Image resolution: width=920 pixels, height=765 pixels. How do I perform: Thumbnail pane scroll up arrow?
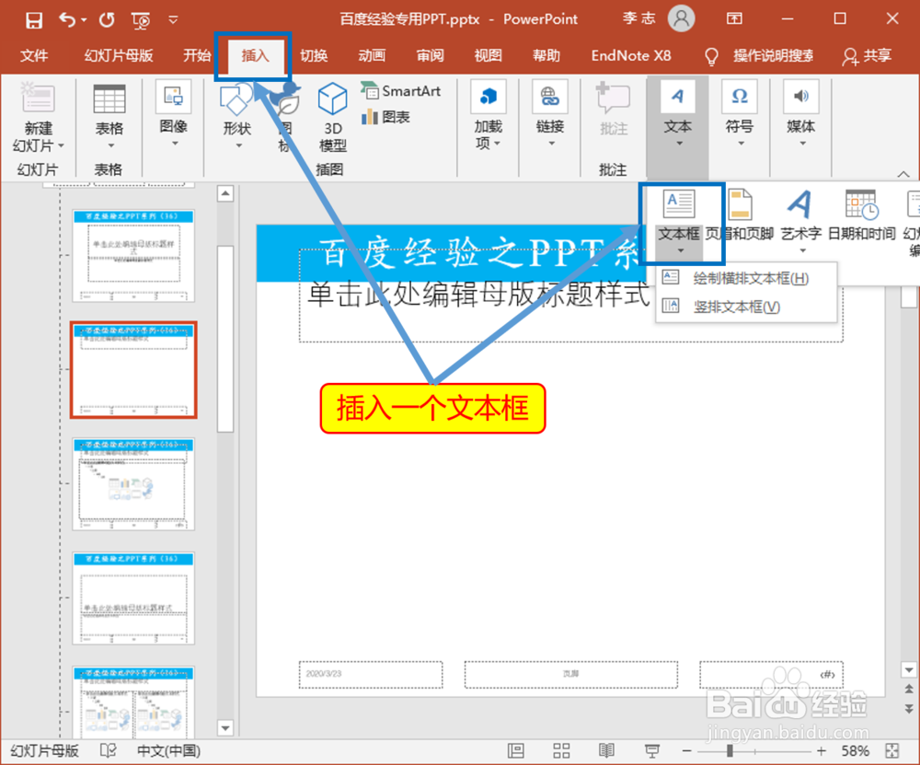225,193
